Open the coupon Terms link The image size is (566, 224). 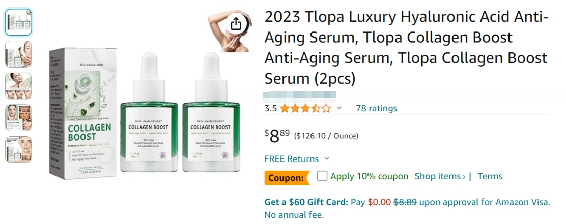[490, 176]
